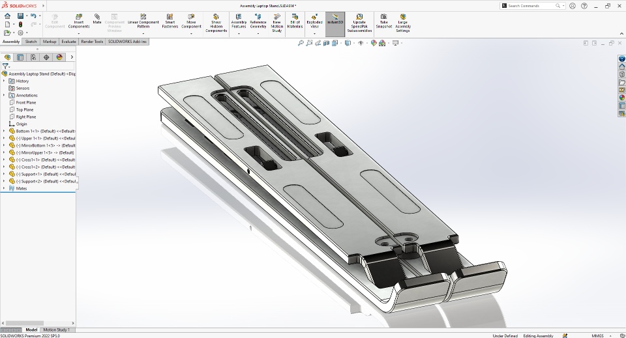Image resolution: width=626 pixels, height=338 pixels.
Task: Switch to PropertyManager tab
Action: [x=20, y=57]
